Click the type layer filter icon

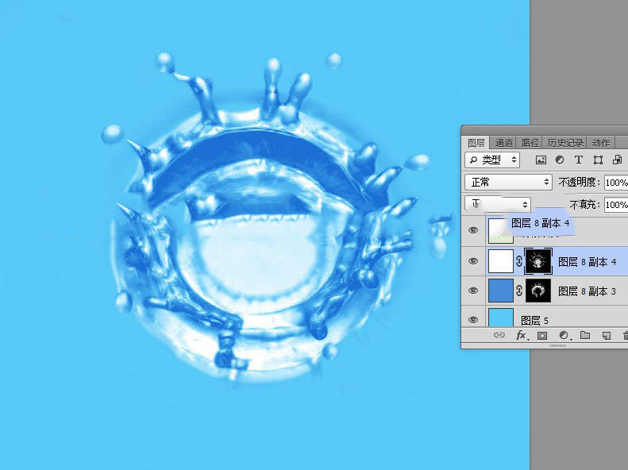point(579,160)
